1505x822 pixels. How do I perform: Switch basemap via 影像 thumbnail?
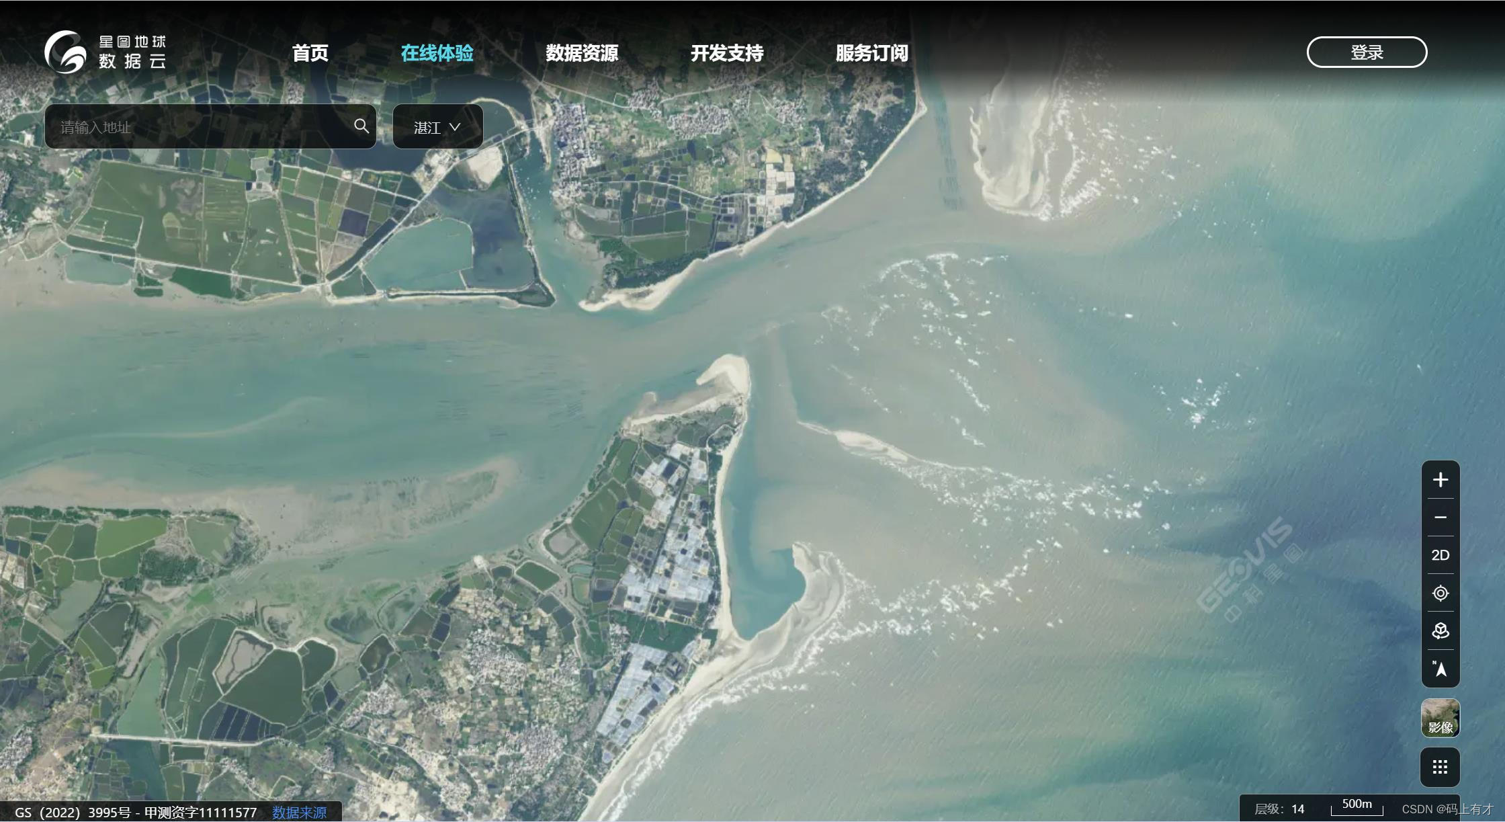1440,718
